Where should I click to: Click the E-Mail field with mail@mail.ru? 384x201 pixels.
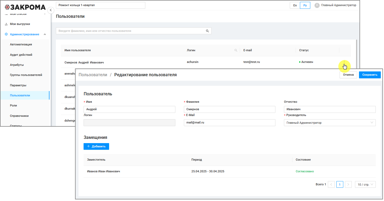click(x=230, y=123)
